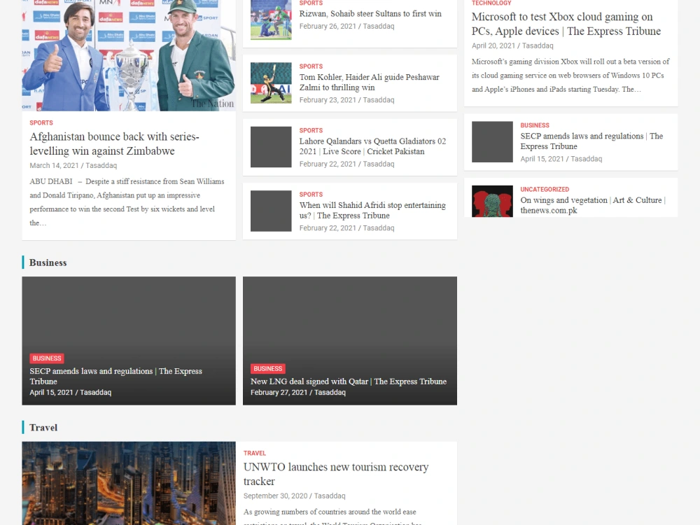Select the SPORTS tag on the Lahore Qalandars article

[x=311, y=130]
